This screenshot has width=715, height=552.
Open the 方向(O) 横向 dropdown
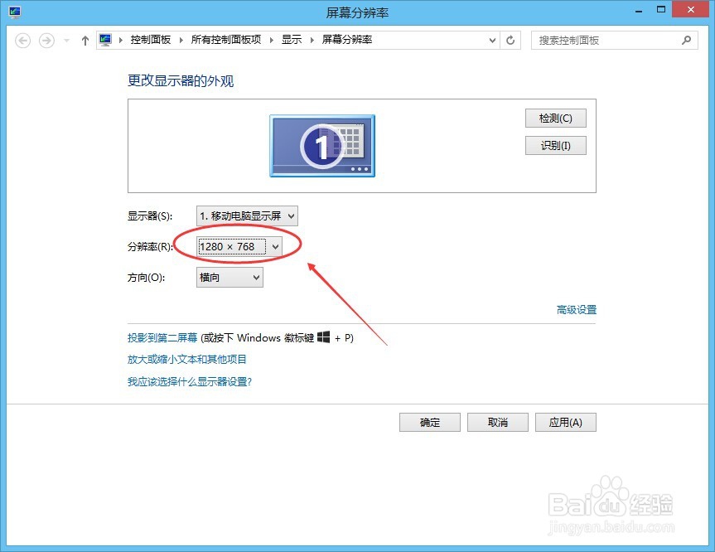pos(229,278)
